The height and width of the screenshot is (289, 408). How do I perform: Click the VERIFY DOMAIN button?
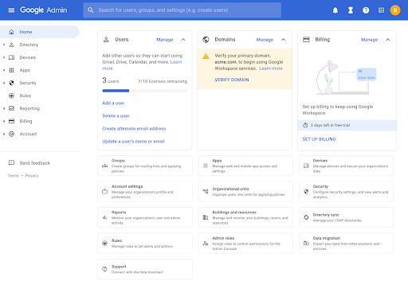pos(232,80)
